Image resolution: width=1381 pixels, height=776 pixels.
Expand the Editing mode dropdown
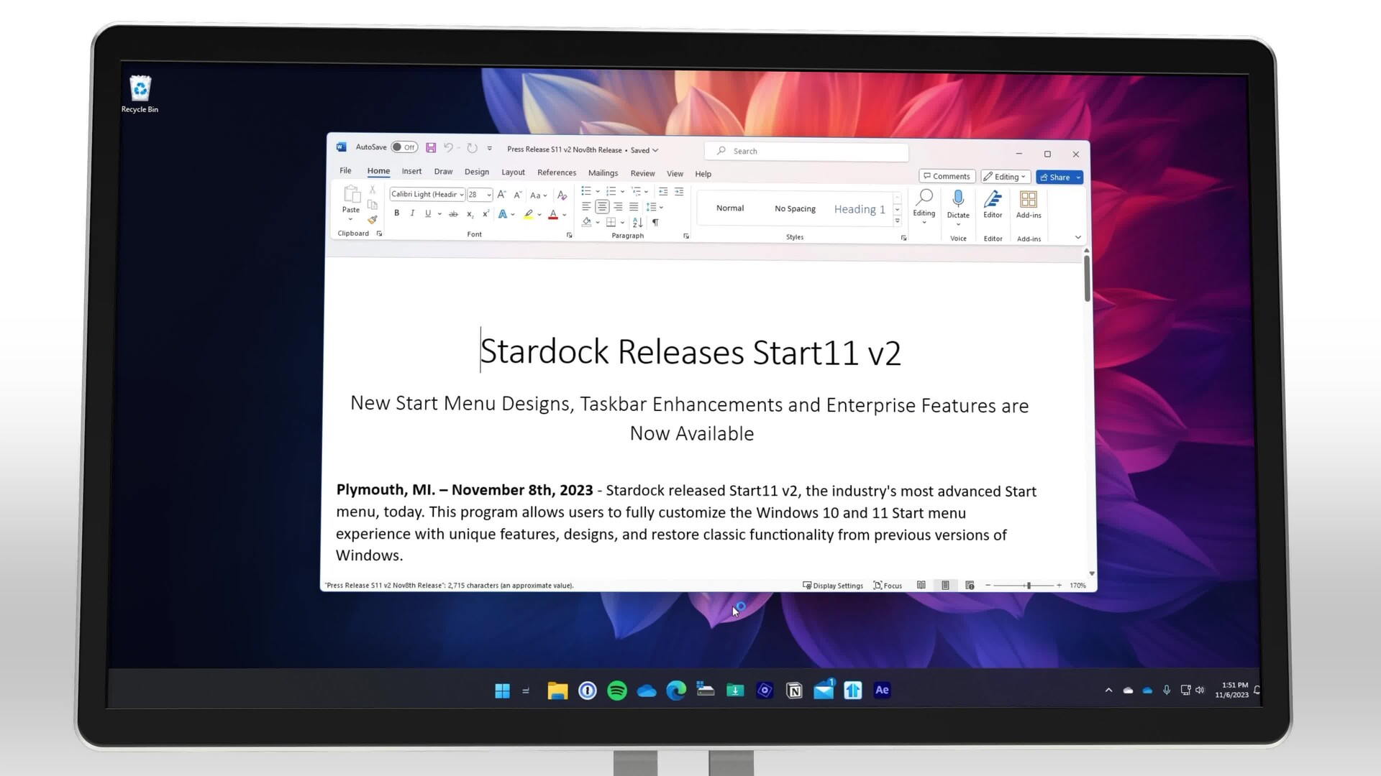pos(1006,177)
